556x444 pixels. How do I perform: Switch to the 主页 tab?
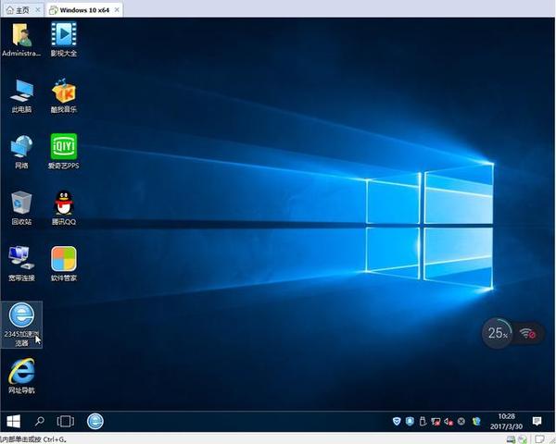17,9
